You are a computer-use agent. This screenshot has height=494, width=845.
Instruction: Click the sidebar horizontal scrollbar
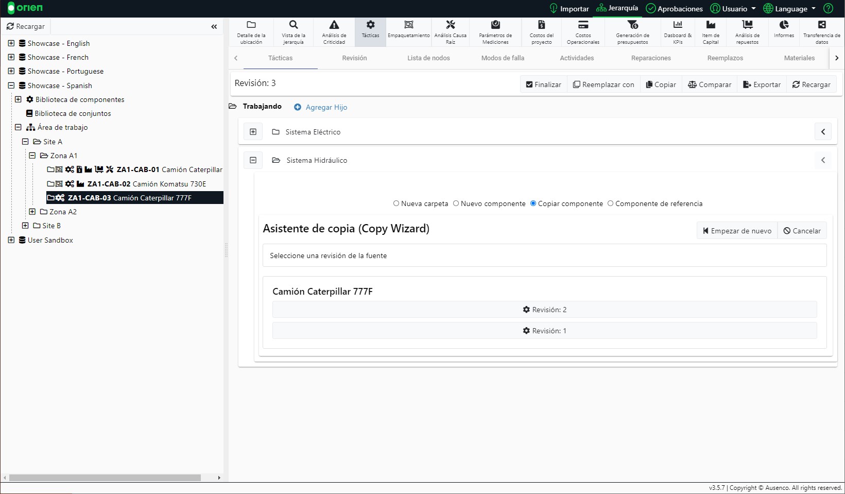pyautogui.click(x=105, y=478)
